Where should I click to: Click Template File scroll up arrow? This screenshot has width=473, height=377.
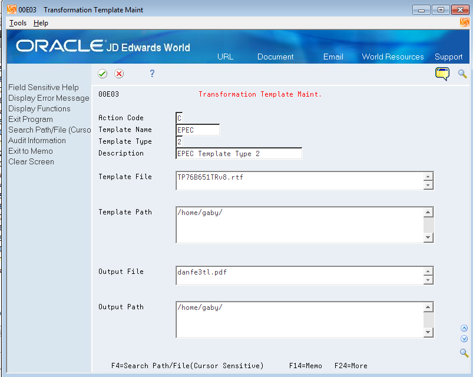(x=428, y=177)
